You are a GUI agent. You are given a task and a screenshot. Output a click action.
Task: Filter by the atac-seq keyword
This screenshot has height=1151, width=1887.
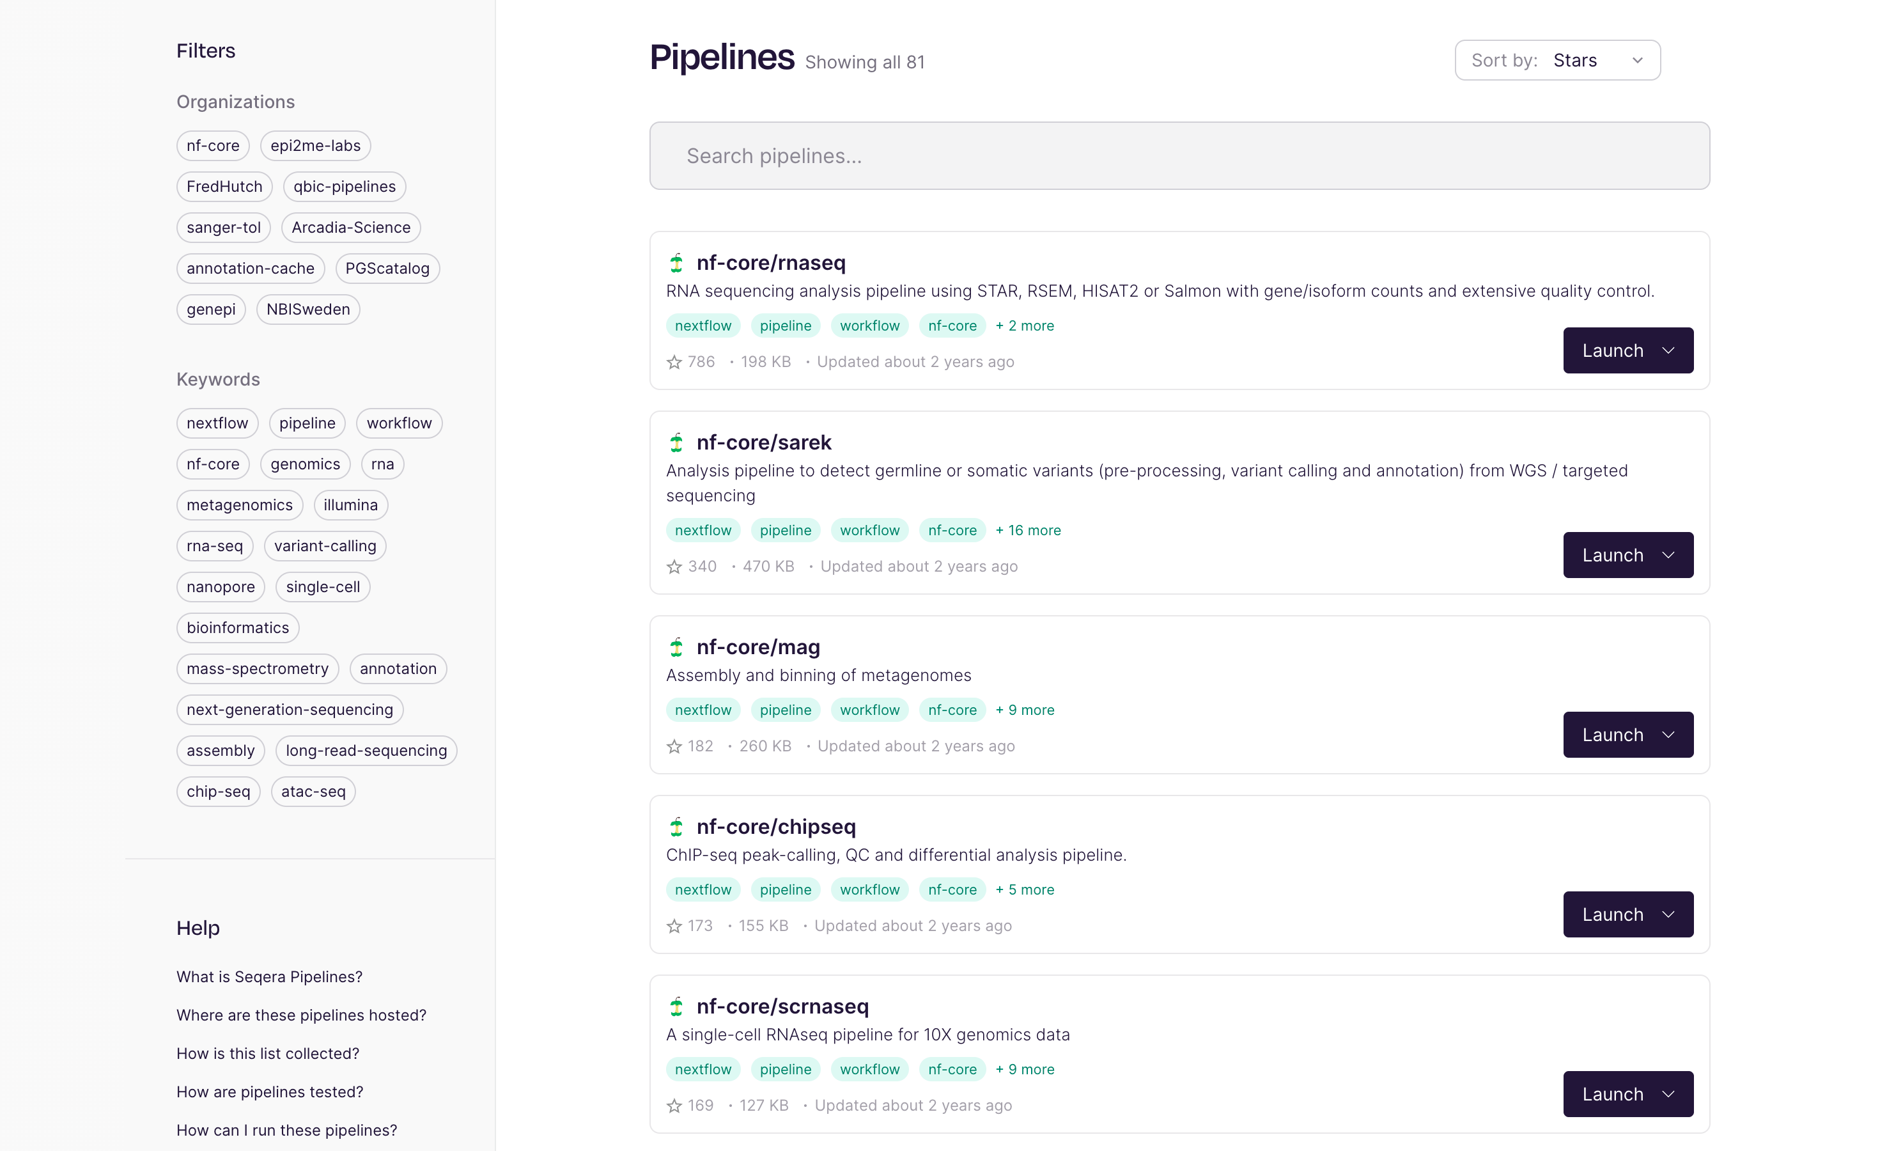pos(313,792)
